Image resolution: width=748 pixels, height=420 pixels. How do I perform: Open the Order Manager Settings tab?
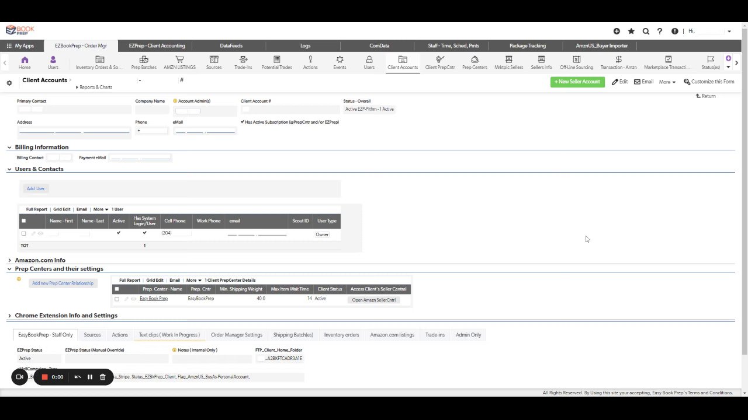237,335
